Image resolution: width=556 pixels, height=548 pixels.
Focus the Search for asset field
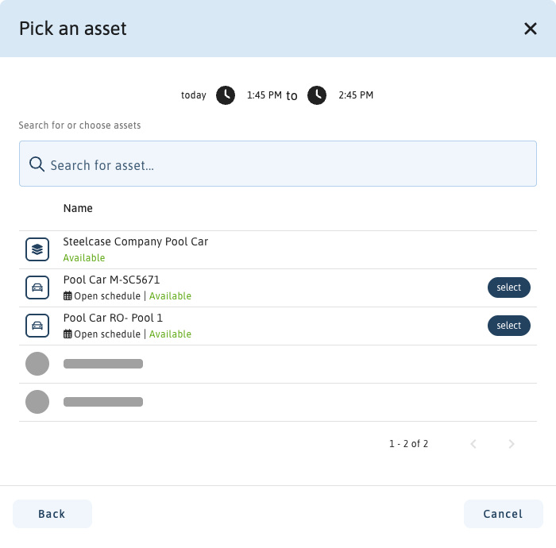tap(286, 165)
